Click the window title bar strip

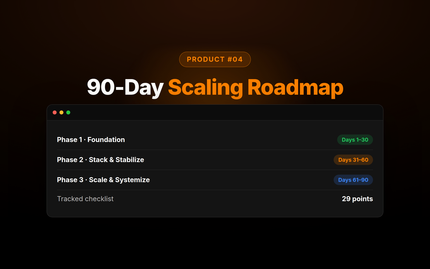click(215, 112)
